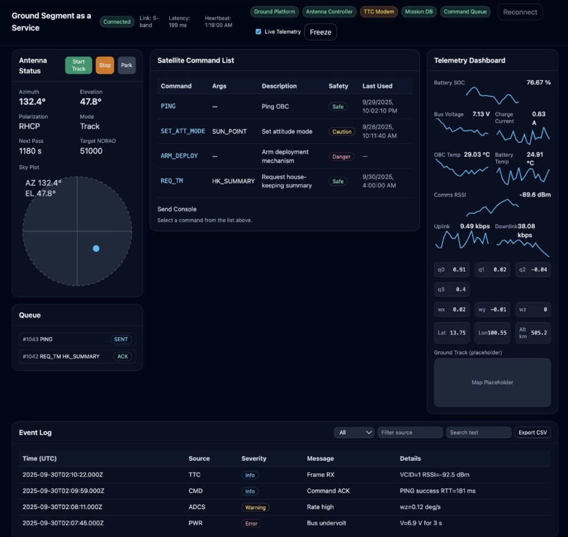Screen dimensions: 568x537
Task: Park the antenna
Action: 126,65
